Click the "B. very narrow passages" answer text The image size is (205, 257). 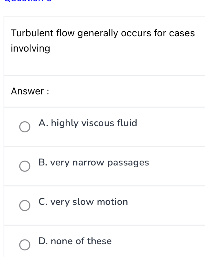94,162
